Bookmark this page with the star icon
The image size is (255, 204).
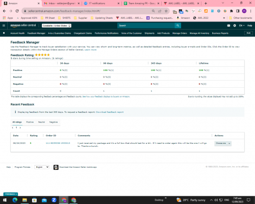tap(166, 11)
